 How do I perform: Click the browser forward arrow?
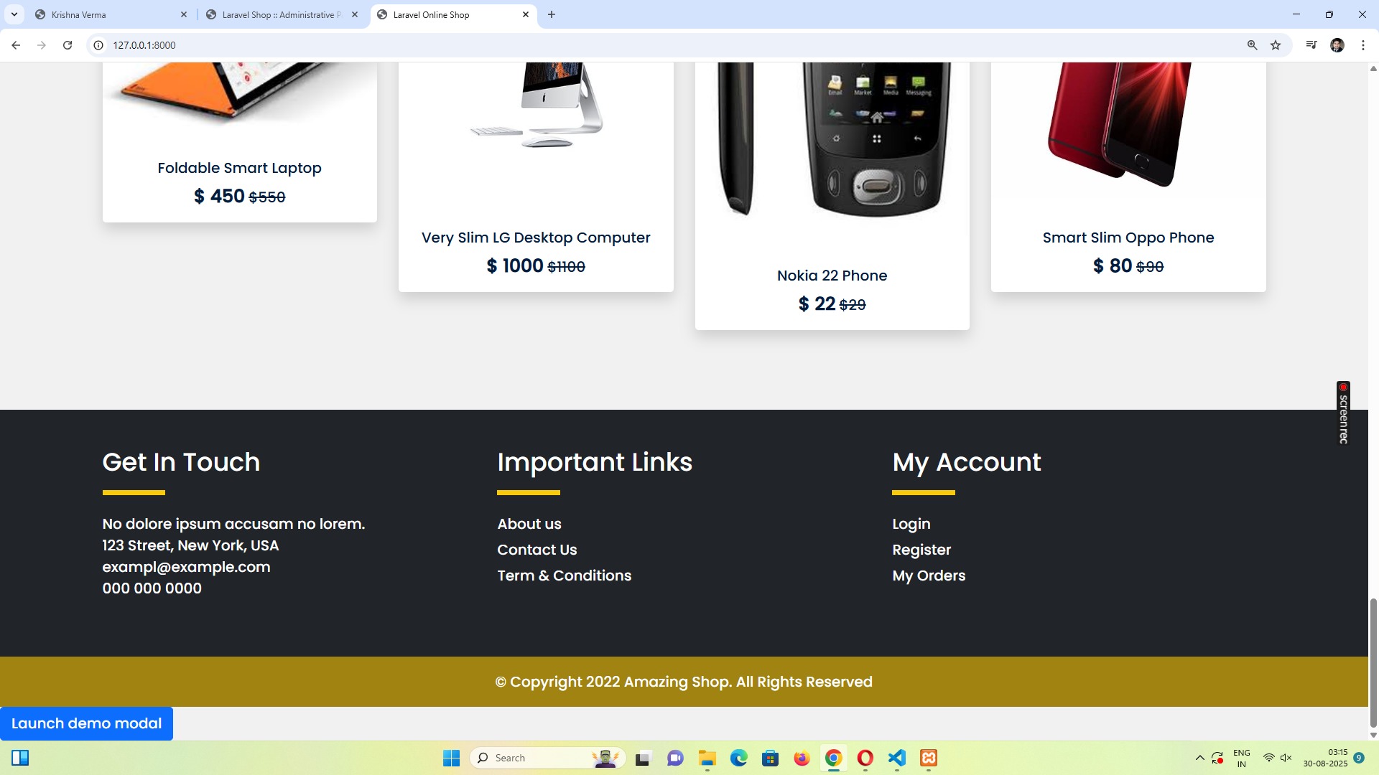pyautogui.click(x=42, y=45)
